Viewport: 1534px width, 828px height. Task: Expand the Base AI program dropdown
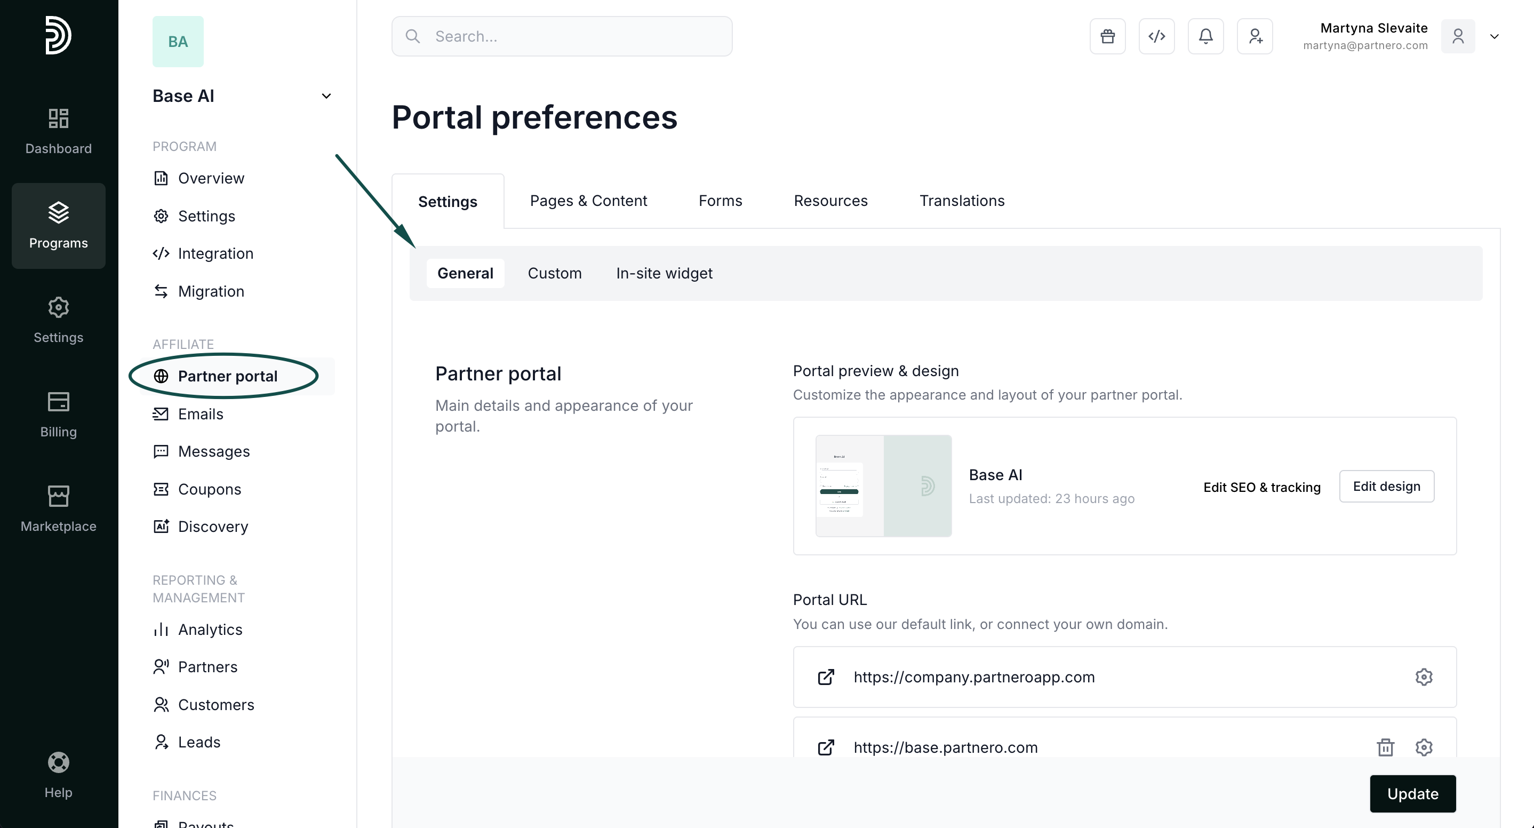(326, 96)
